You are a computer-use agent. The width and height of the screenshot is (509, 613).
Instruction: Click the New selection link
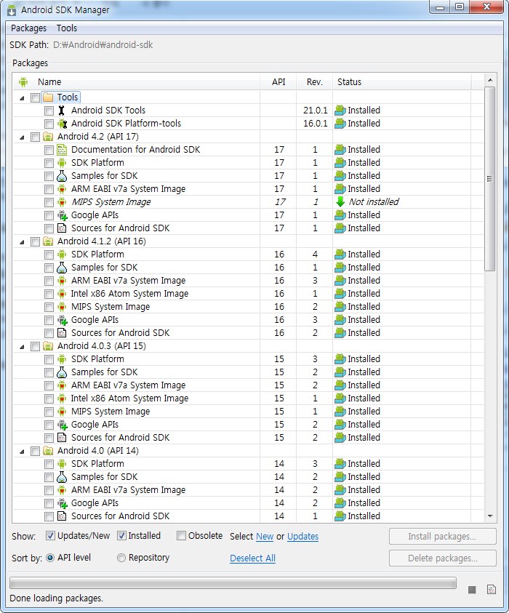(x=265, y=537)
